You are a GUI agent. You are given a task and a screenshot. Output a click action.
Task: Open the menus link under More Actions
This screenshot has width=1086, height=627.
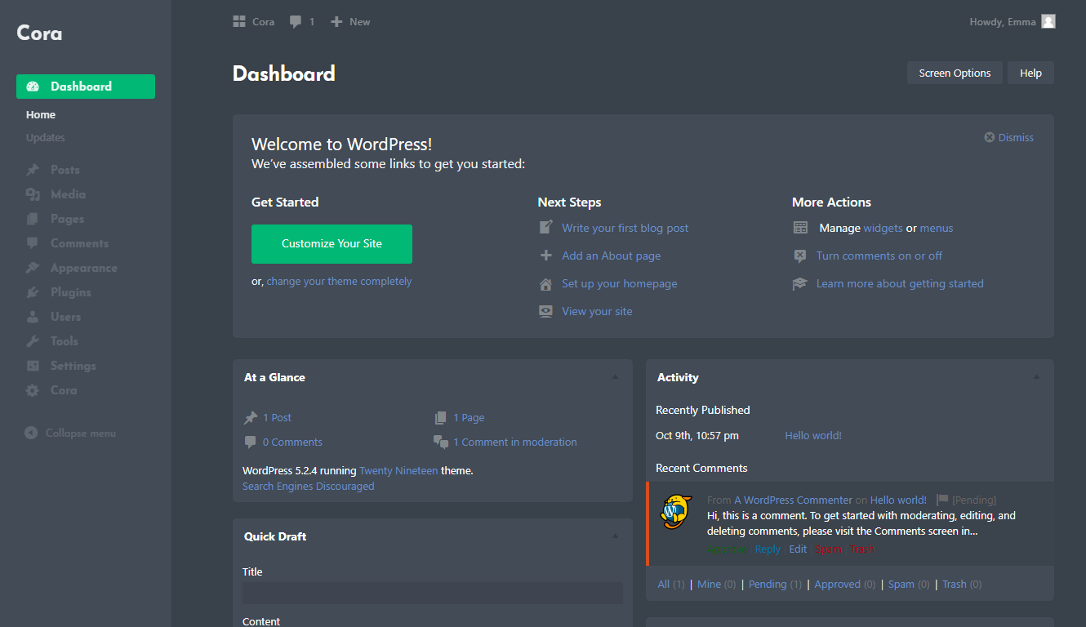point(937,229)
